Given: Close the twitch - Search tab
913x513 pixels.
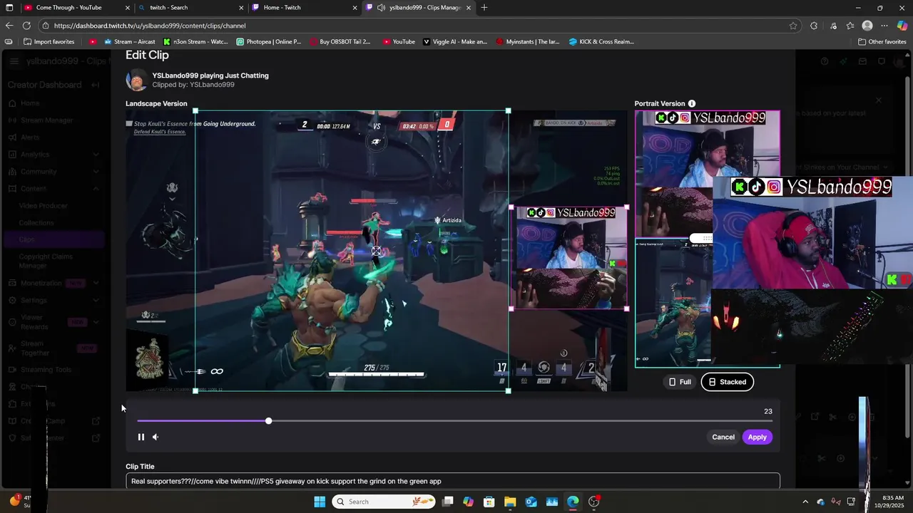Looking at the screenshot, I should [241, 8].
